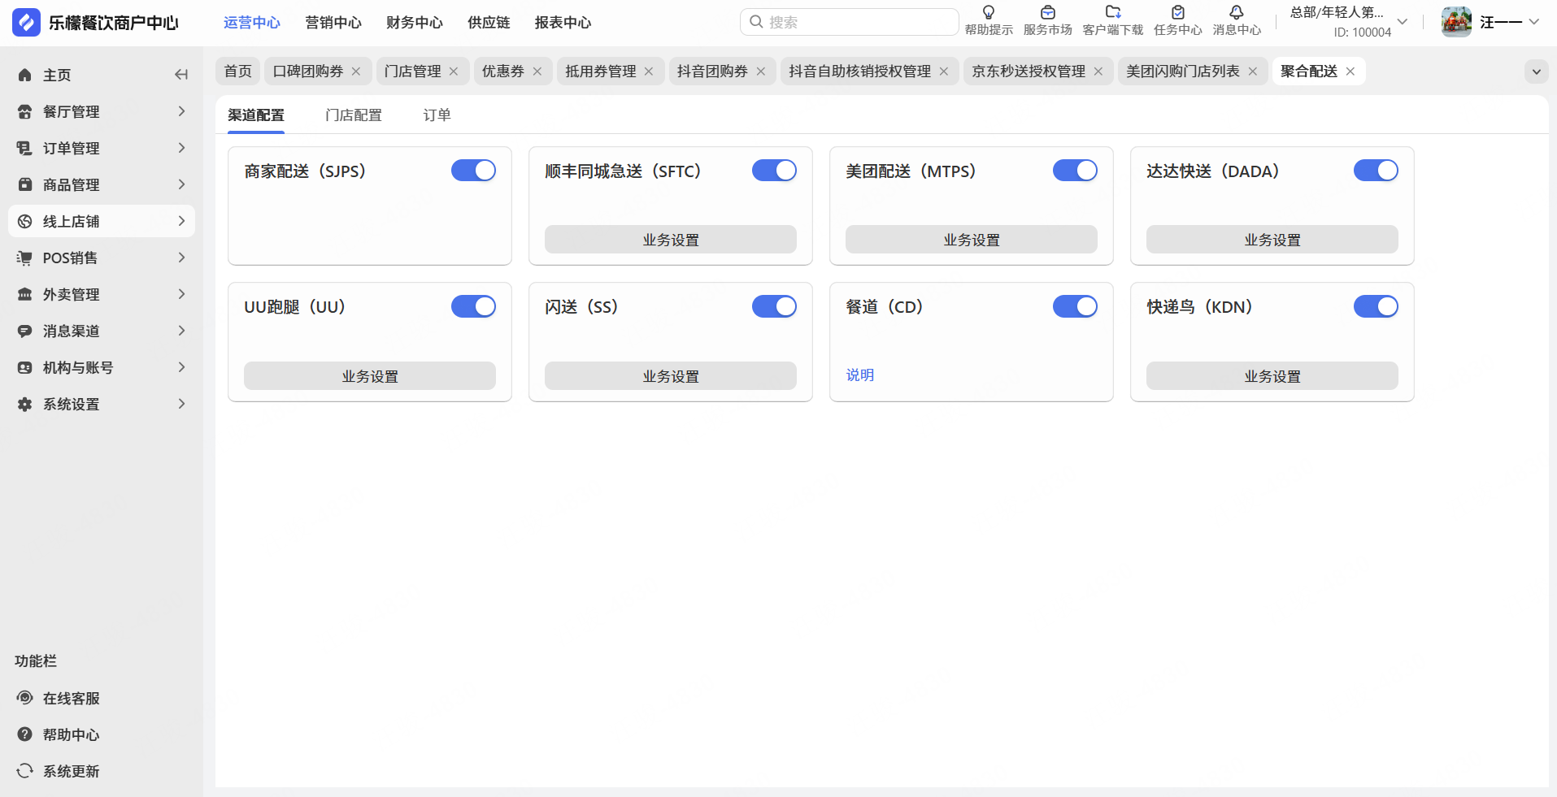Open the 报表中心 menu
1557x797 pixels.
pyautogui.click(x=563, y=23)
